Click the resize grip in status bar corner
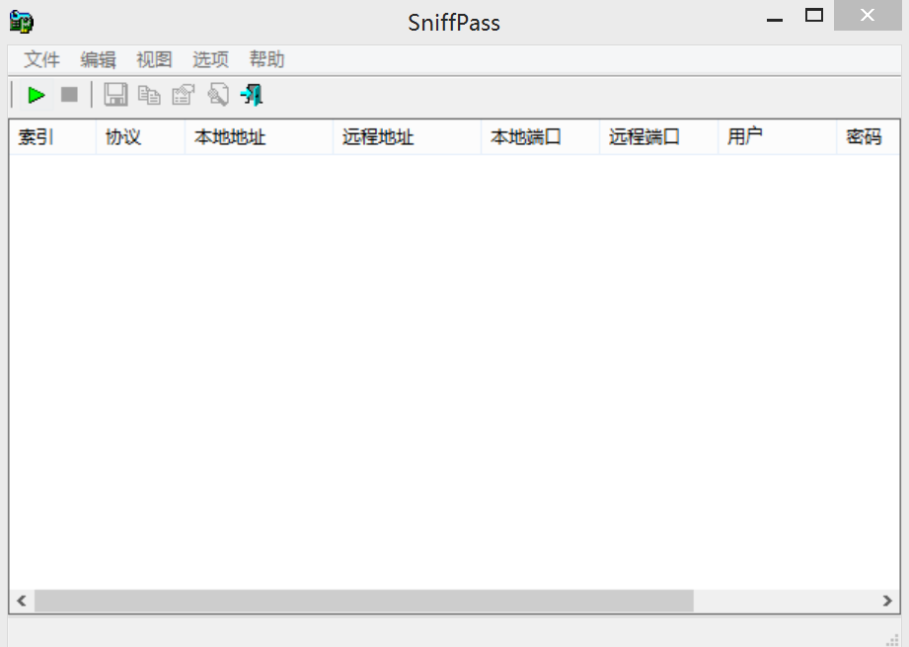This screenshot has height=647, width=909. pos(893,639)
